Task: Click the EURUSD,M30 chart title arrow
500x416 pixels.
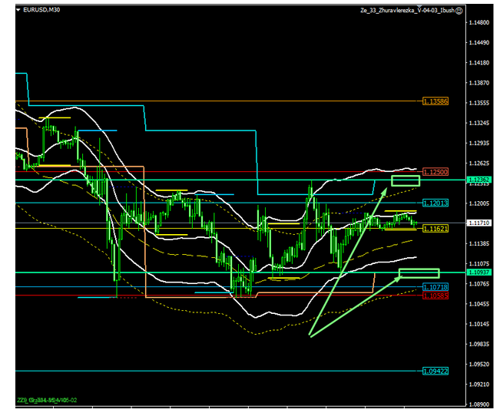Action: pyautogui.click(x=18, y=11)
